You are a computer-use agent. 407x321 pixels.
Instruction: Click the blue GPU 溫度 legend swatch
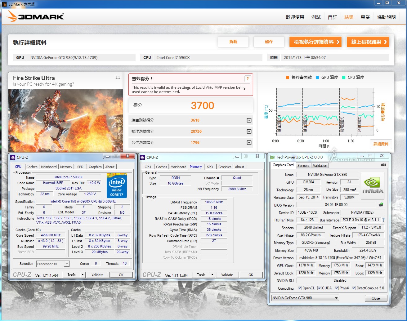(317, 78)
